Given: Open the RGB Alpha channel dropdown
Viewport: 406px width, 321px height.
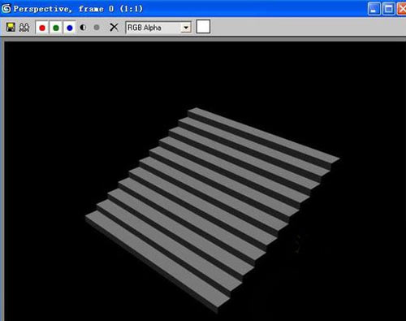Looking at the screenshot, I should [158, 28].
